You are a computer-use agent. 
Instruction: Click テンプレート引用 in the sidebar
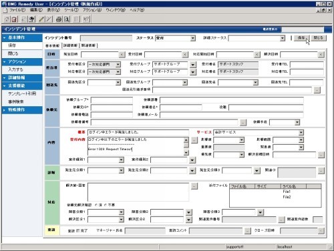click(x=22, y=93)
